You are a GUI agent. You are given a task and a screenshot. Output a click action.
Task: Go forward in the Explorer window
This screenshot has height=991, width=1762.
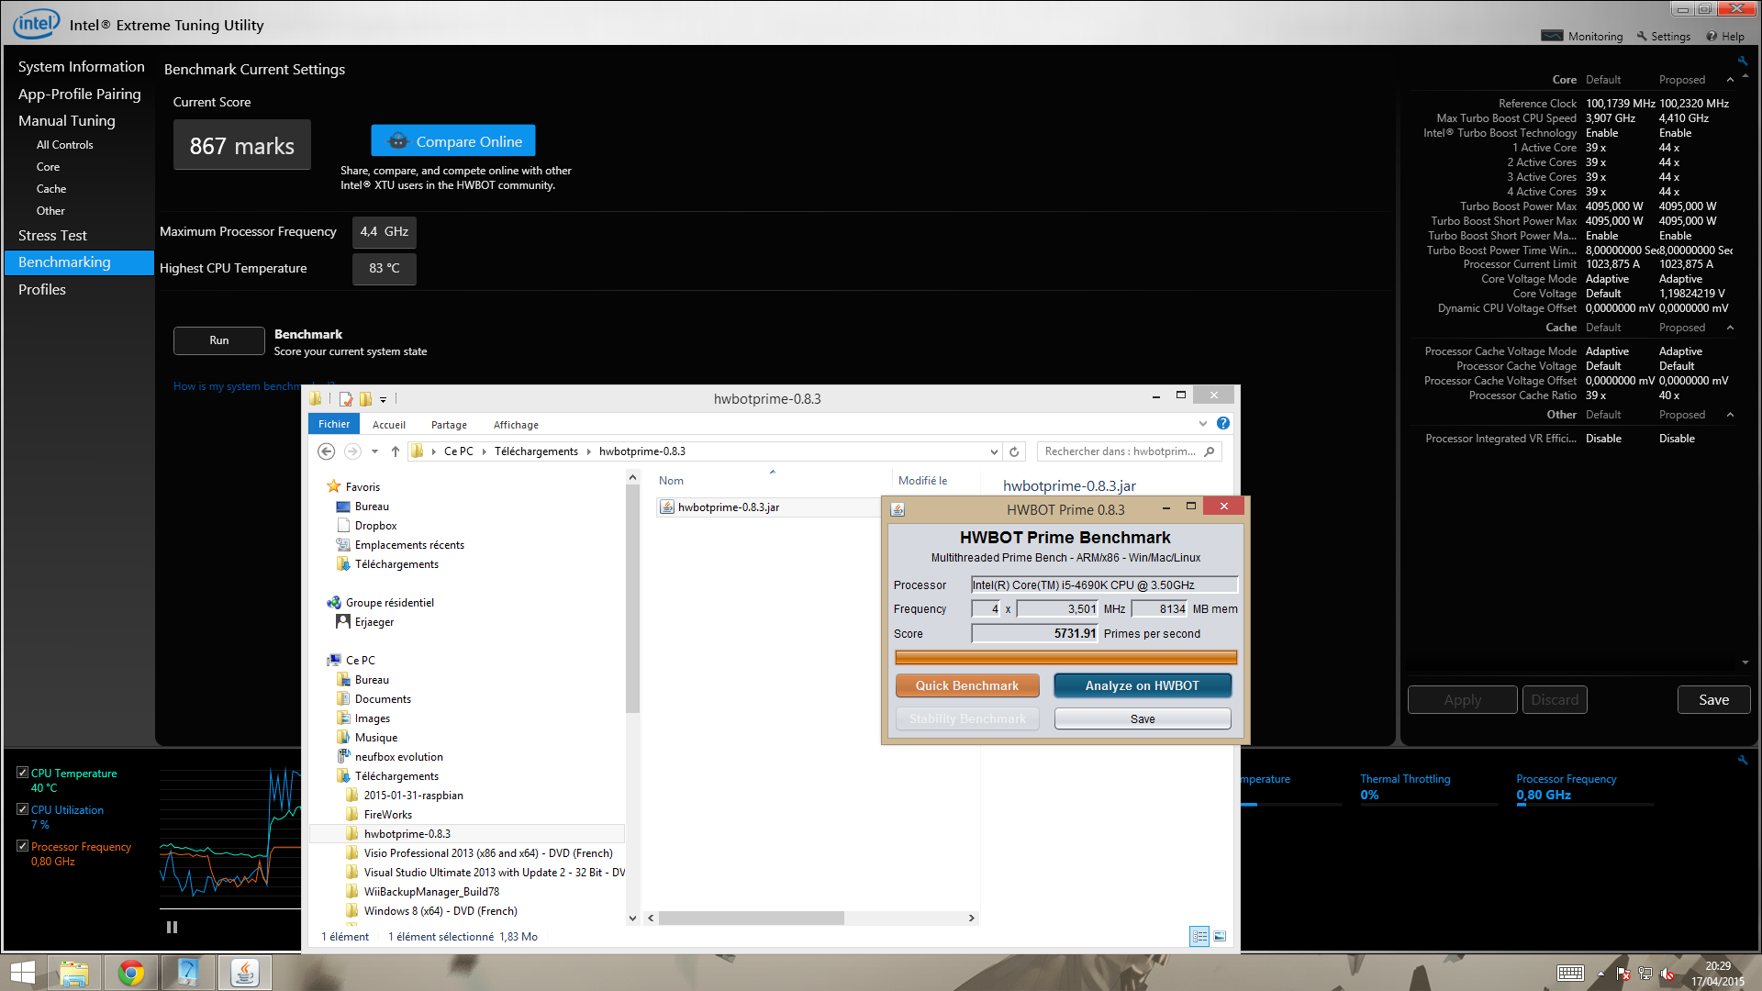tap(352, 451)
